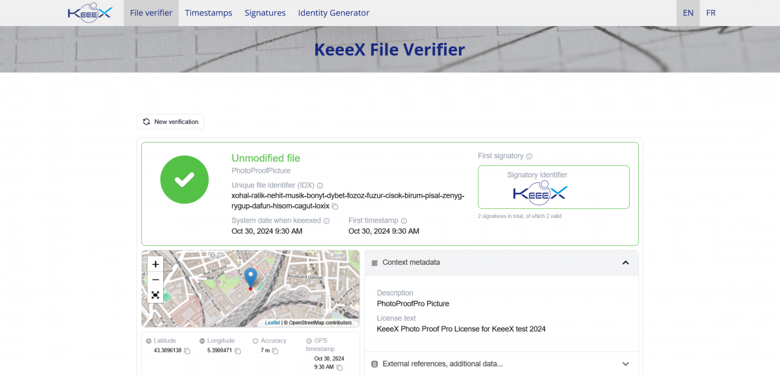780x375 pixels.
Task: Click the info icon beside First timestamp
Action: [x=404, y=221]
